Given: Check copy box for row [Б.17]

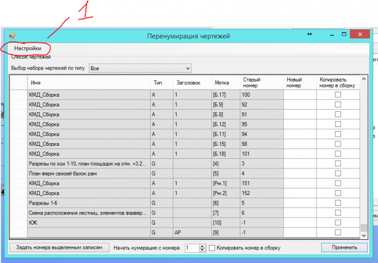Looking at the screenshot, I should pyautogui.click(x=338, y=95).
